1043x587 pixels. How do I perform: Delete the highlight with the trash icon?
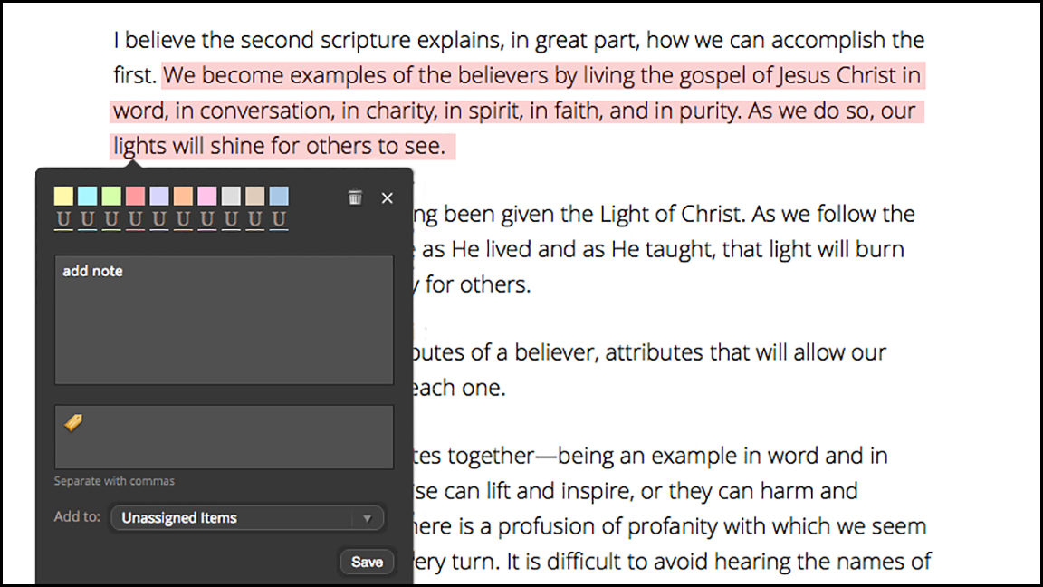point(355,197)
